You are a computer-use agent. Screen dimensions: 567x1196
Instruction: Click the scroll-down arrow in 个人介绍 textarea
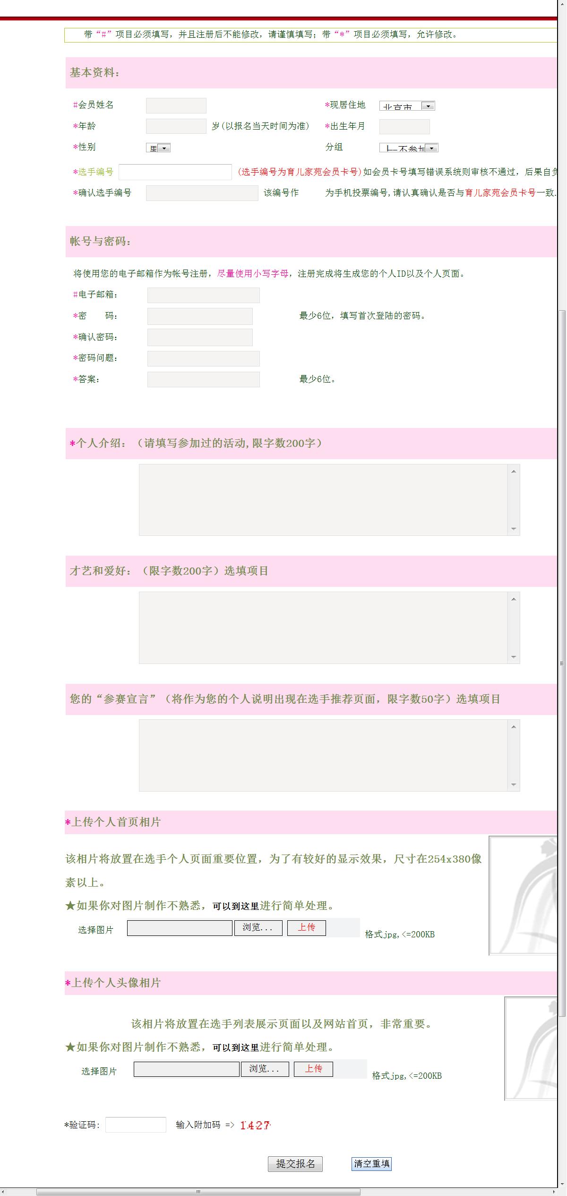(514, 529)
